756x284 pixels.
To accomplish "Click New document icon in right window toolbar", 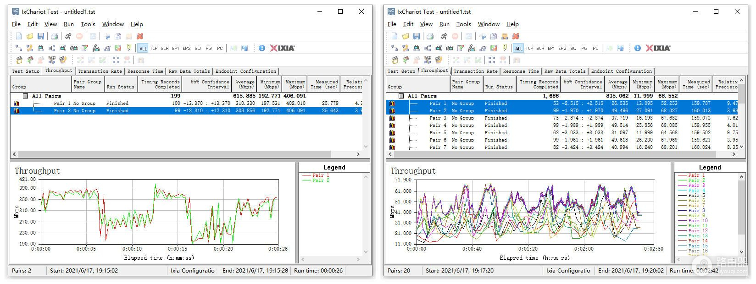I will [x=395, y=36].
